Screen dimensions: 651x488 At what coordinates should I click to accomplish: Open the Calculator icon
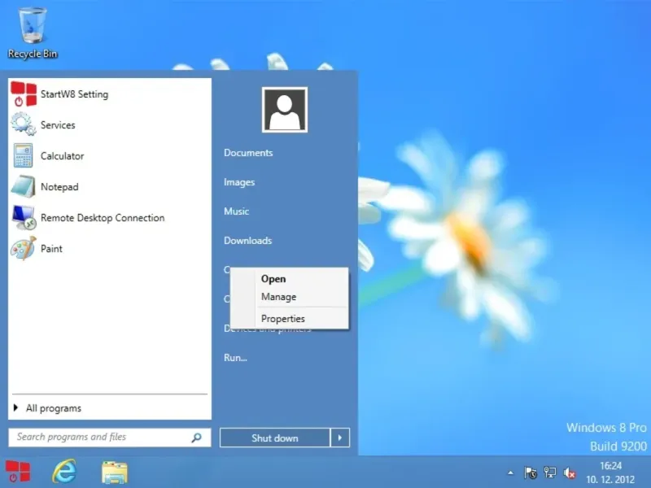click(24, 155)
